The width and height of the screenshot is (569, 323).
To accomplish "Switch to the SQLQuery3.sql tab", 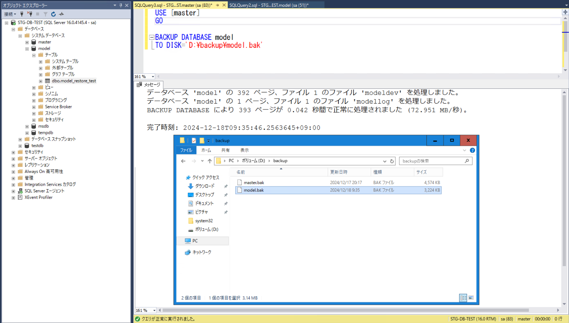I will pyautogui.click(x=173, y=5).
